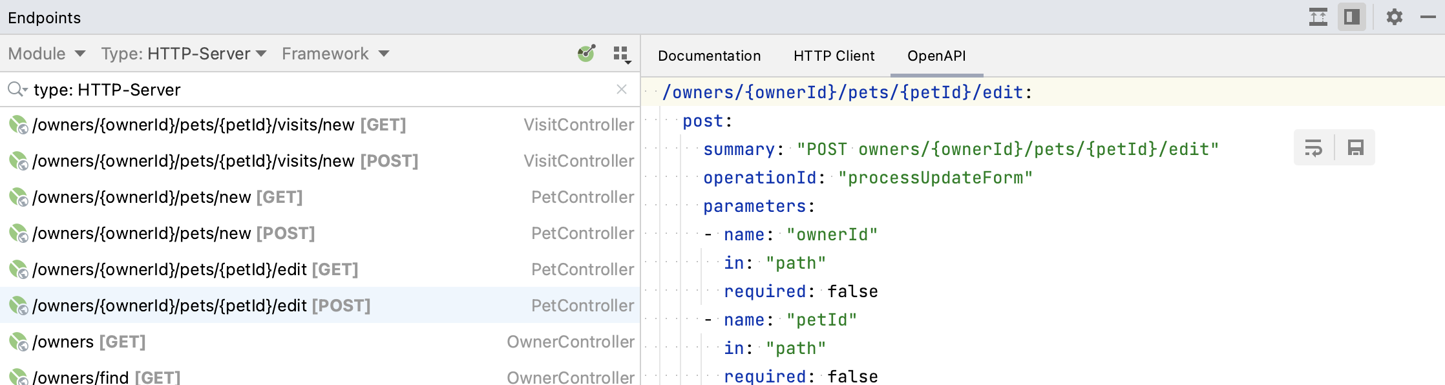Screen dimensions: 1445x385
Task: Switch to the HTTP Client tab
Action: point(834,56)
